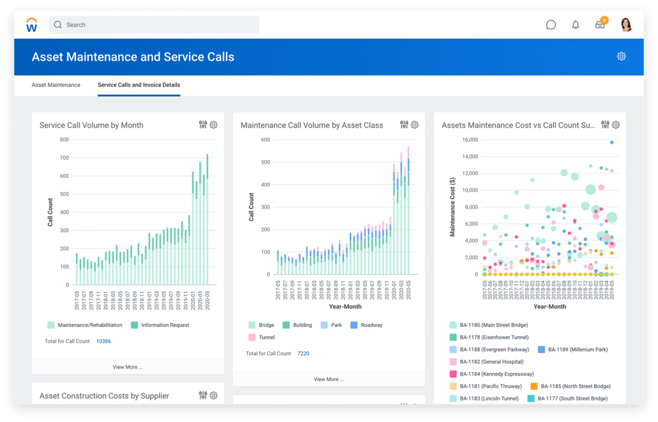658x422 pixels.
Task: Toggle BA-1184 Kennedy Expressway legend swatch
Action: (453, 374)
